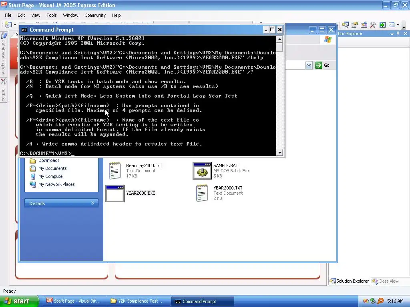Open the Community menu
The image size is (410, 307).
tap(95, 15)
